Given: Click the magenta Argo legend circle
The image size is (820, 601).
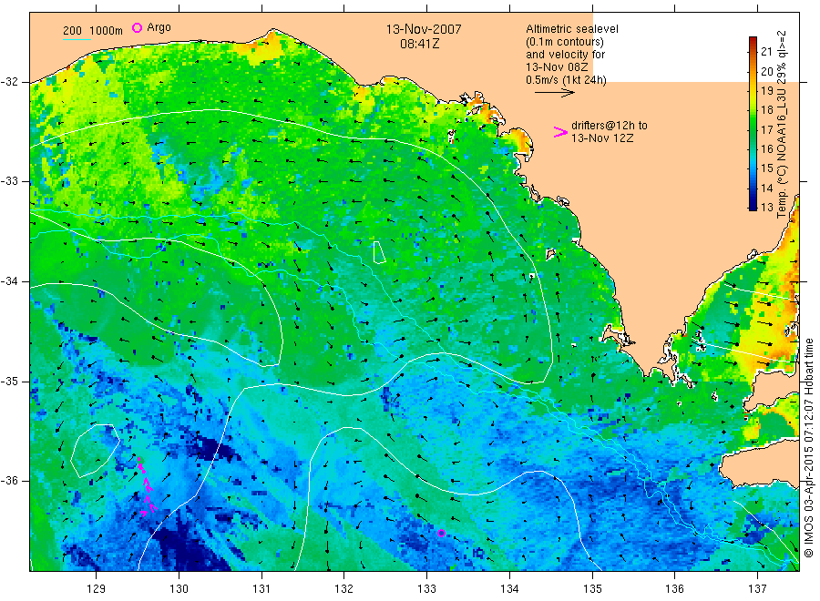Looking at the screenshot, I should point(137,27).
